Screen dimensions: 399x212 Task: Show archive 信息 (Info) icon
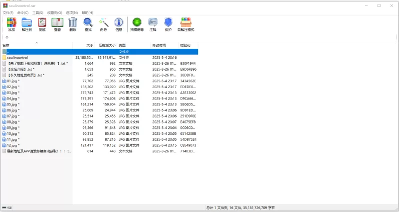119,23
